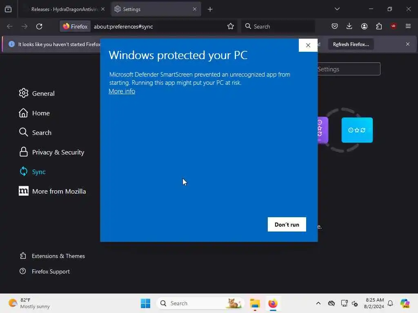Open the Copilot preview icon
Screen dimensions: 418x313
[405, 303]
